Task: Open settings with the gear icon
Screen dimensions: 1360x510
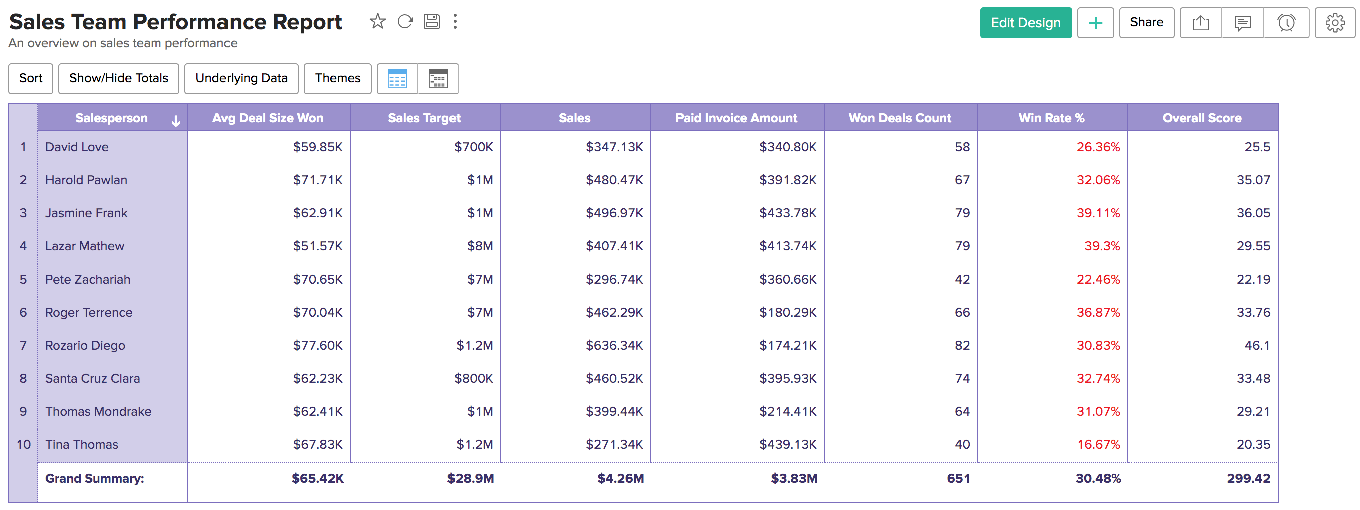Action: click(1334, 23)
